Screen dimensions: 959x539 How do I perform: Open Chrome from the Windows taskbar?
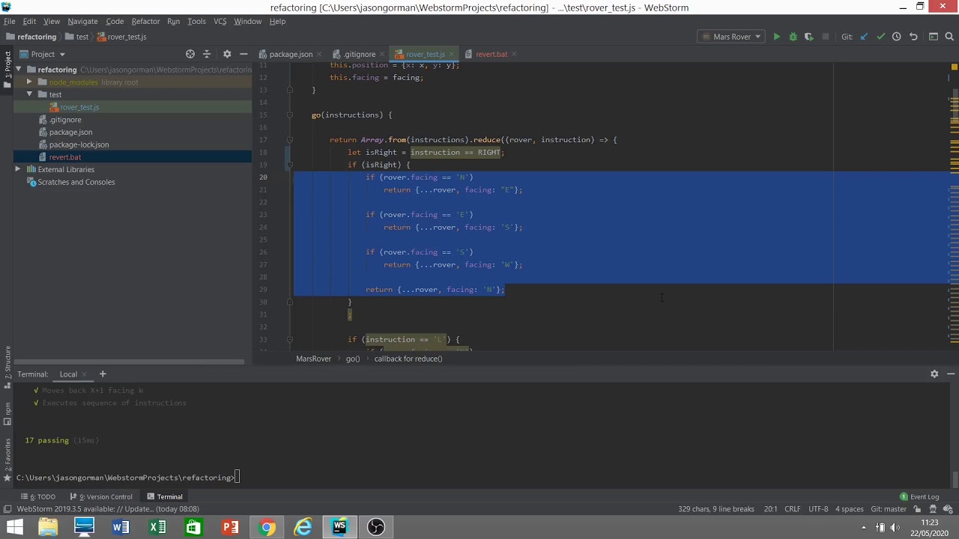(x=267, y=527)
